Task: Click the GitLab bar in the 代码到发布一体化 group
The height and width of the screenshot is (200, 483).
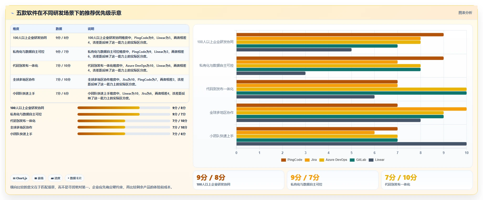Action: click(351, 93)
